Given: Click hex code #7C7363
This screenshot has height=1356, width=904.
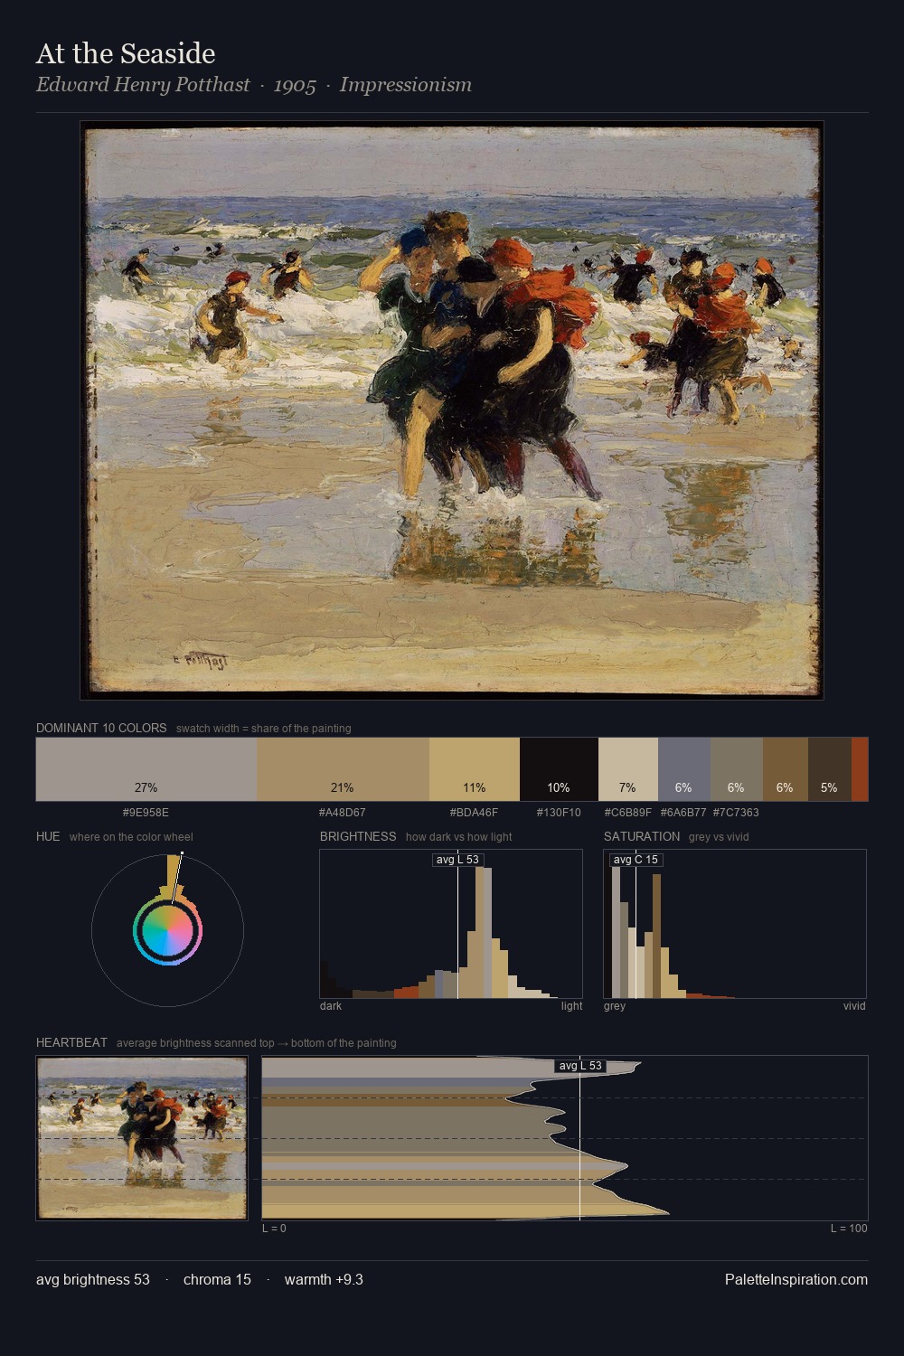Looking at the screenshot, I should pos(736,813).
